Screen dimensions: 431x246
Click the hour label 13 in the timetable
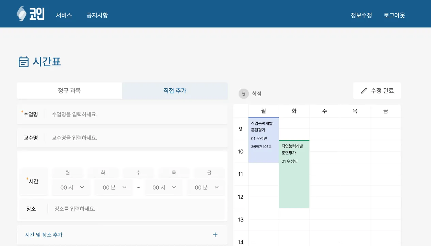pyautogui.click(x=241, y=219)
